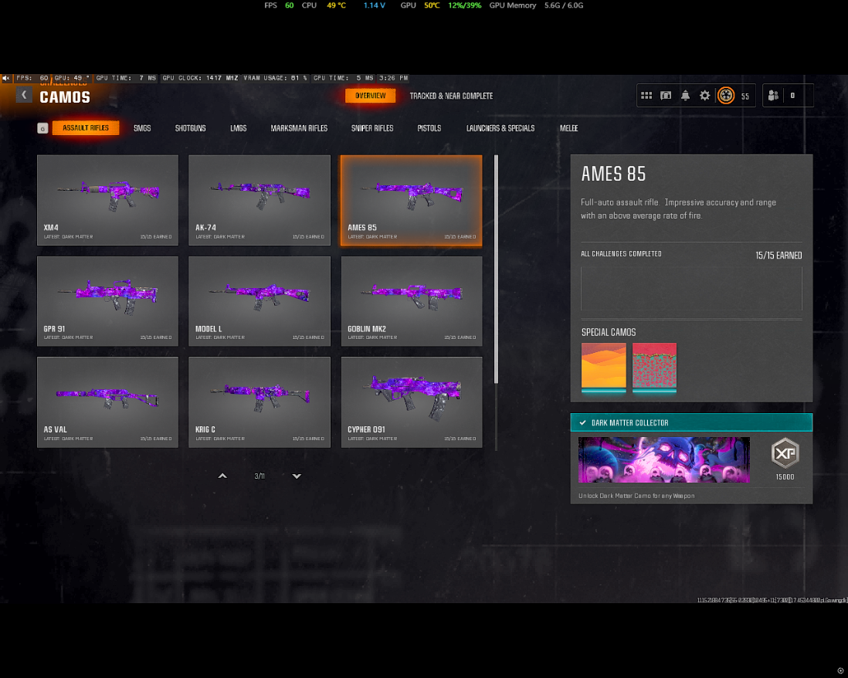Click the All Challenges Completed label

pos(621,253)
